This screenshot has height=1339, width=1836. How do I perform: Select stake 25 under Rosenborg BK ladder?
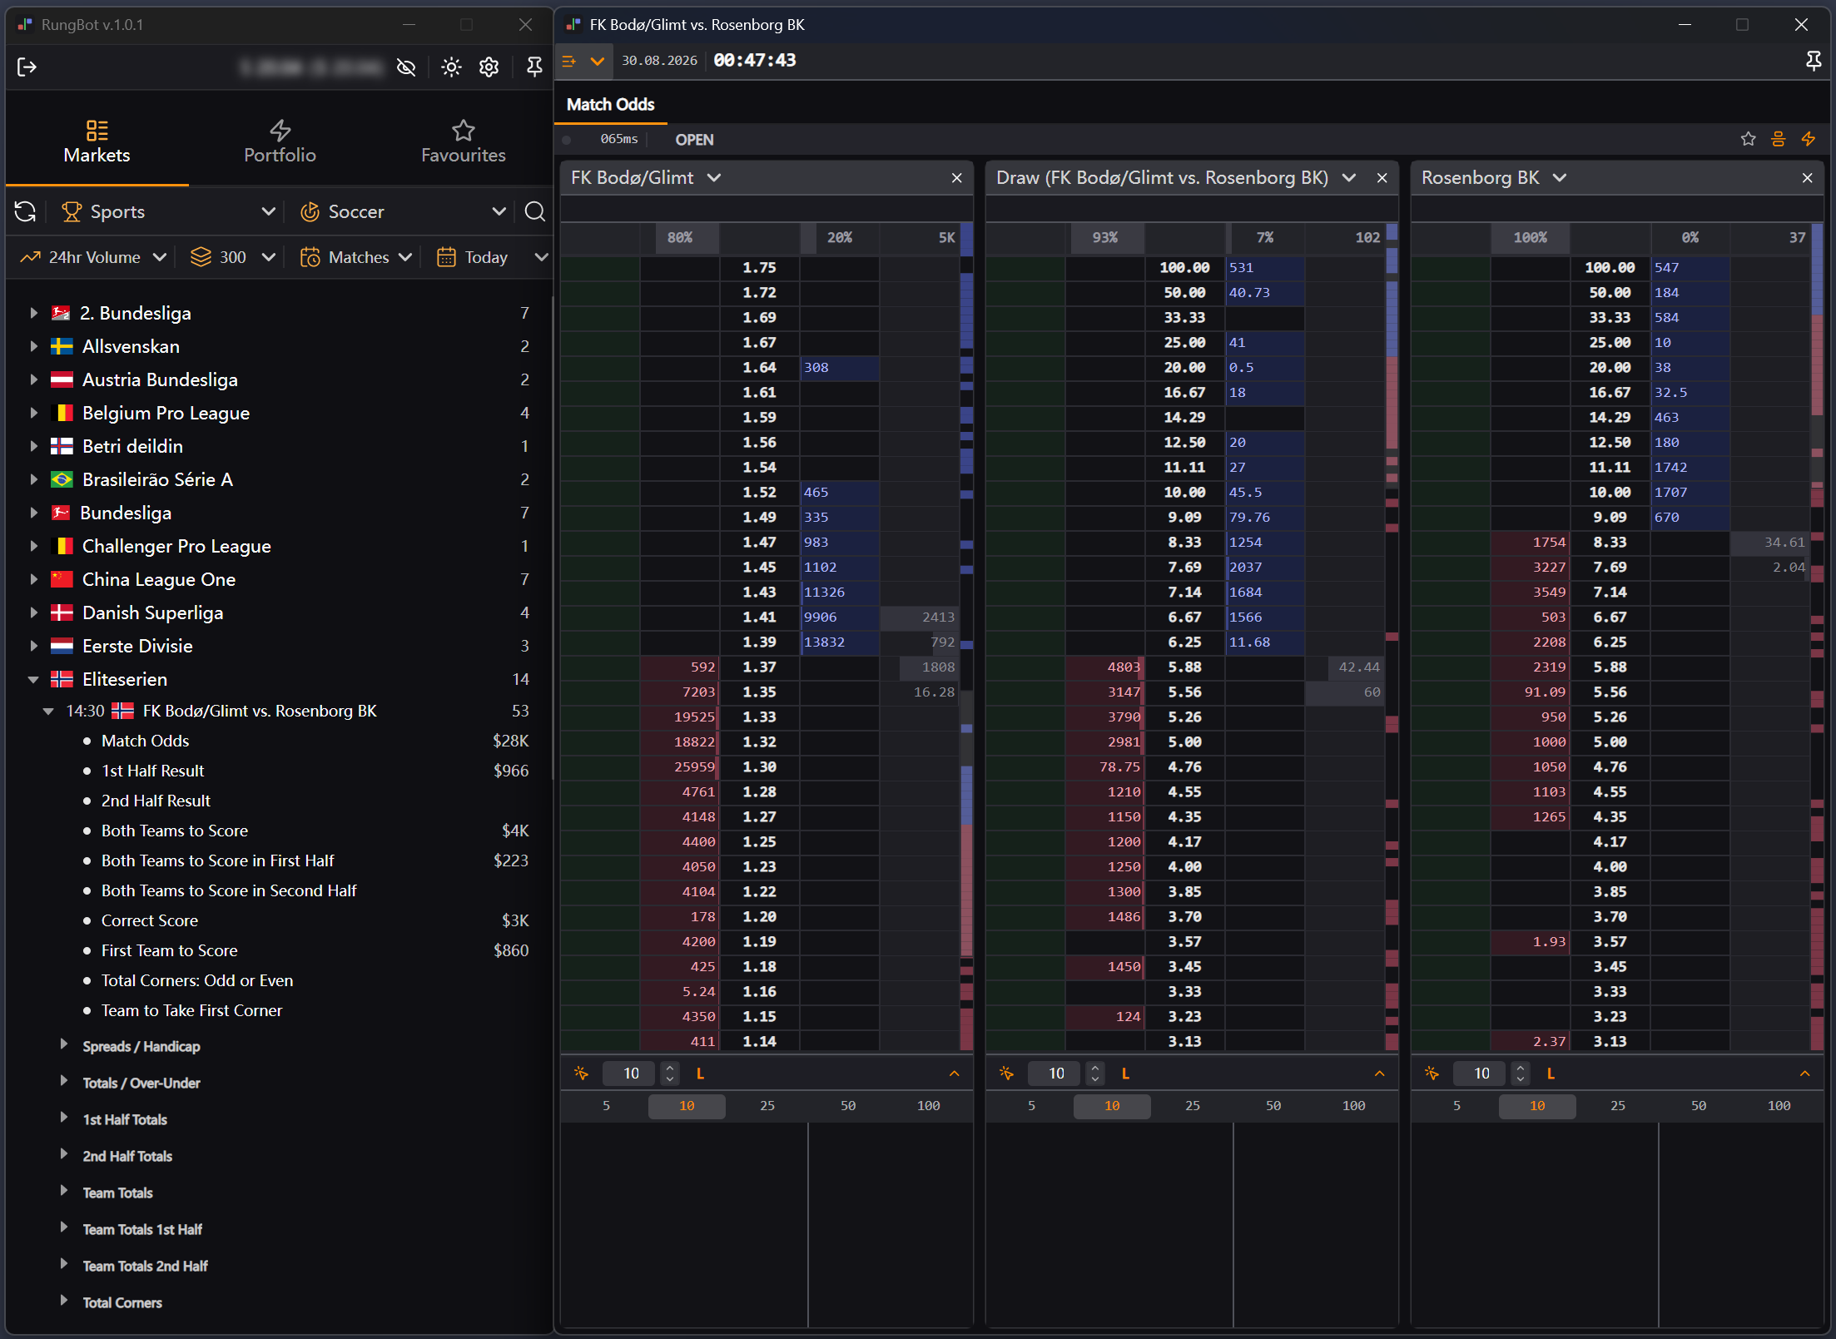[1618, 1106]
